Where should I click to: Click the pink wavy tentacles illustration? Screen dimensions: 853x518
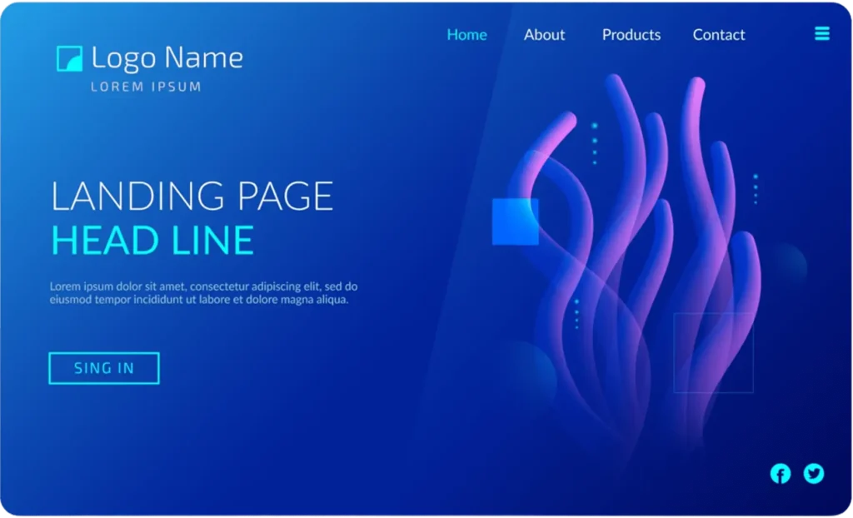(x=633, y=250)
